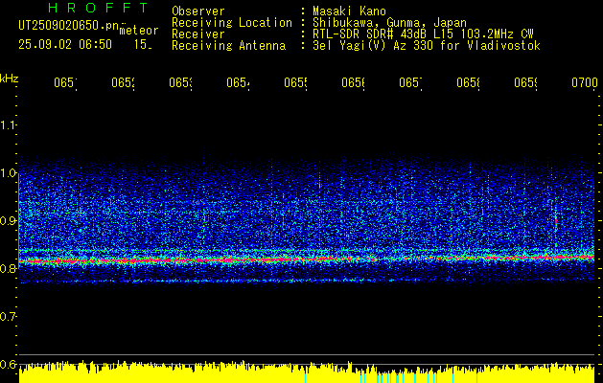Click the 0657 time marker
Image resolution: width=603 pixels, height=383 pixels.
point(410,82)
